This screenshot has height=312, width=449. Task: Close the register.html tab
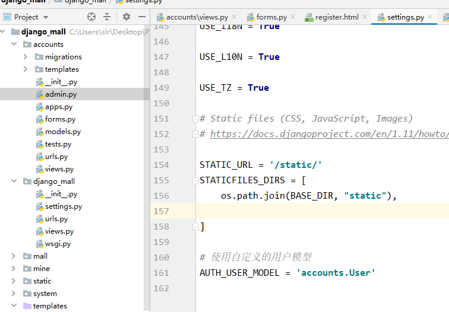tap(365, 17)
